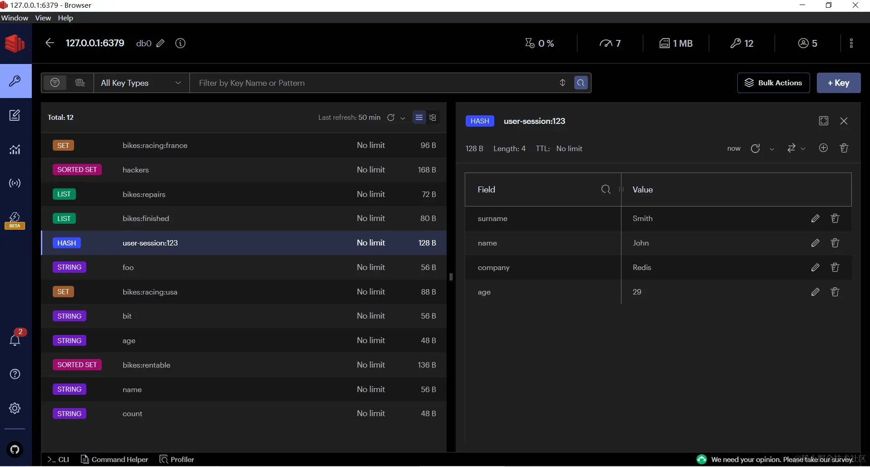This screenshot has width=870, height=467.
Task: Delete the user-session:123 key
Action: (x=844, y=148)
